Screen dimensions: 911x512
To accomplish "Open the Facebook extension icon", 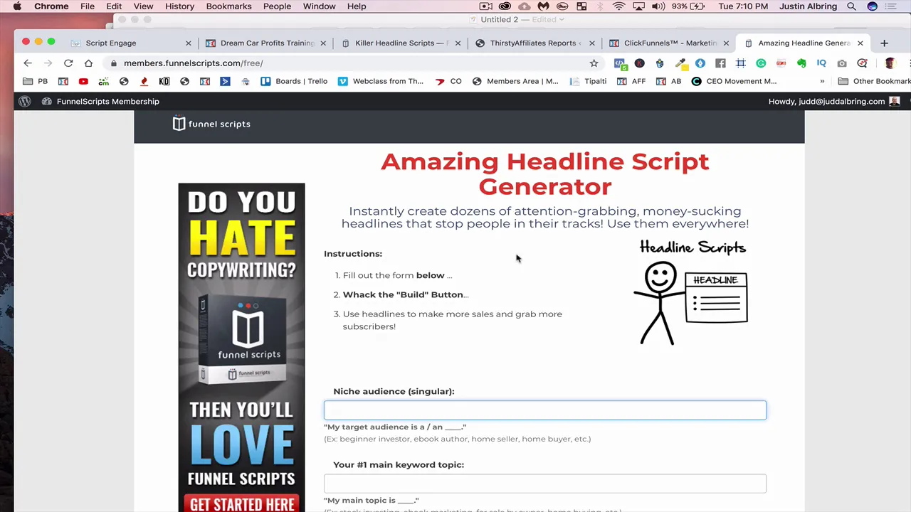I will pyautogui.click(x=720, y=63).
